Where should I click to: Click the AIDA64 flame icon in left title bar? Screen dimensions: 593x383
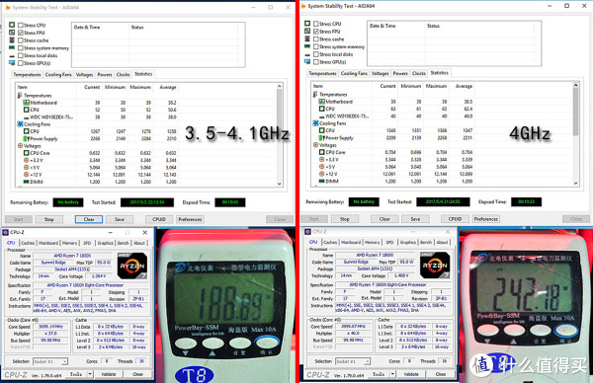(x=8, y=7)
